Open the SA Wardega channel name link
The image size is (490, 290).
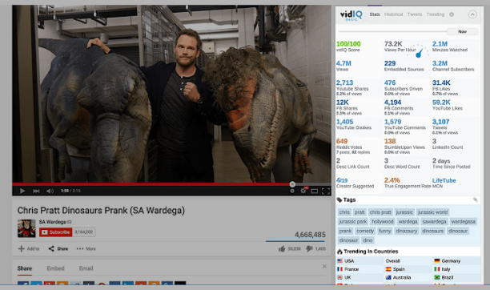53,222
